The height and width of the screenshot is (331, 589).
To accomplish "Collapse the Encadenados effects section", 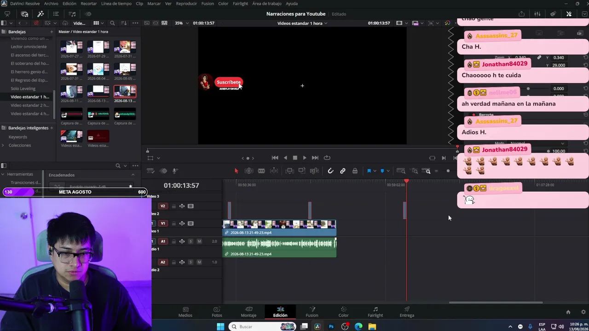I will coord(133,175).
